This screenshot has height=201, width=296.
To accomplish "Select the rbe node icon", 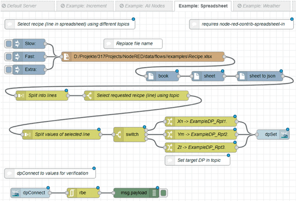I will pos(72,193).
